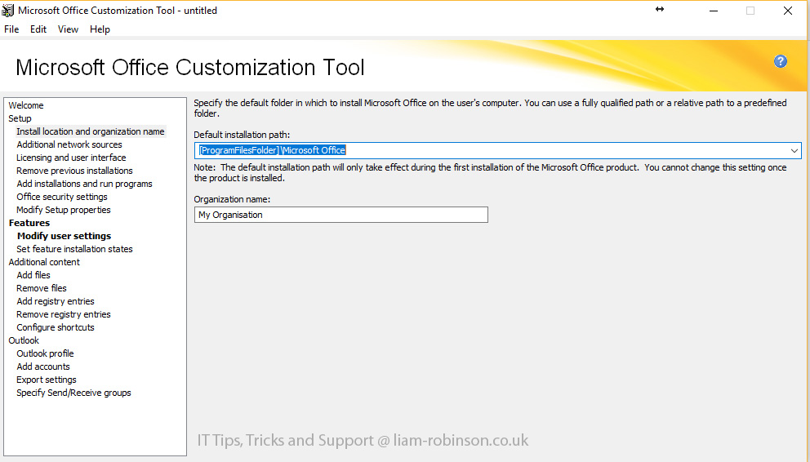
Task: Click the Organization name input field
Action: click(341, 215)
